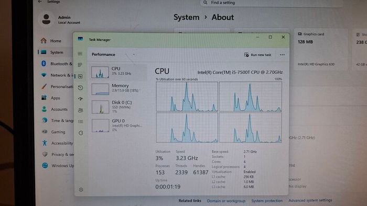Open the App history icon
The width and height of the screenshot is (367, 206).
pyautogui.click(x=80, y=88)
